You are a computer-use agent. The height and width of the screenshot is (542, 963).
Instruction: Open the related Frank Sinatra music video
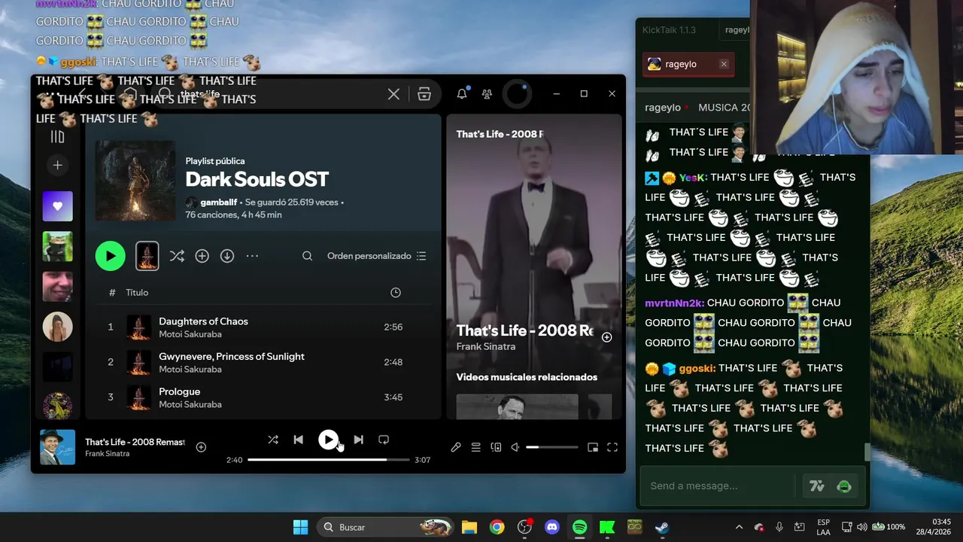(517, 406)
